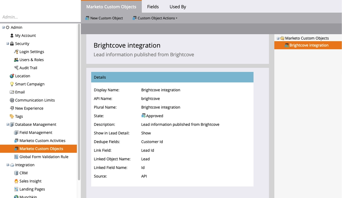Click the Landing Pages icon
Image resolution: width=342 pixels, height=198 pixels.
[x=16, y=189]
